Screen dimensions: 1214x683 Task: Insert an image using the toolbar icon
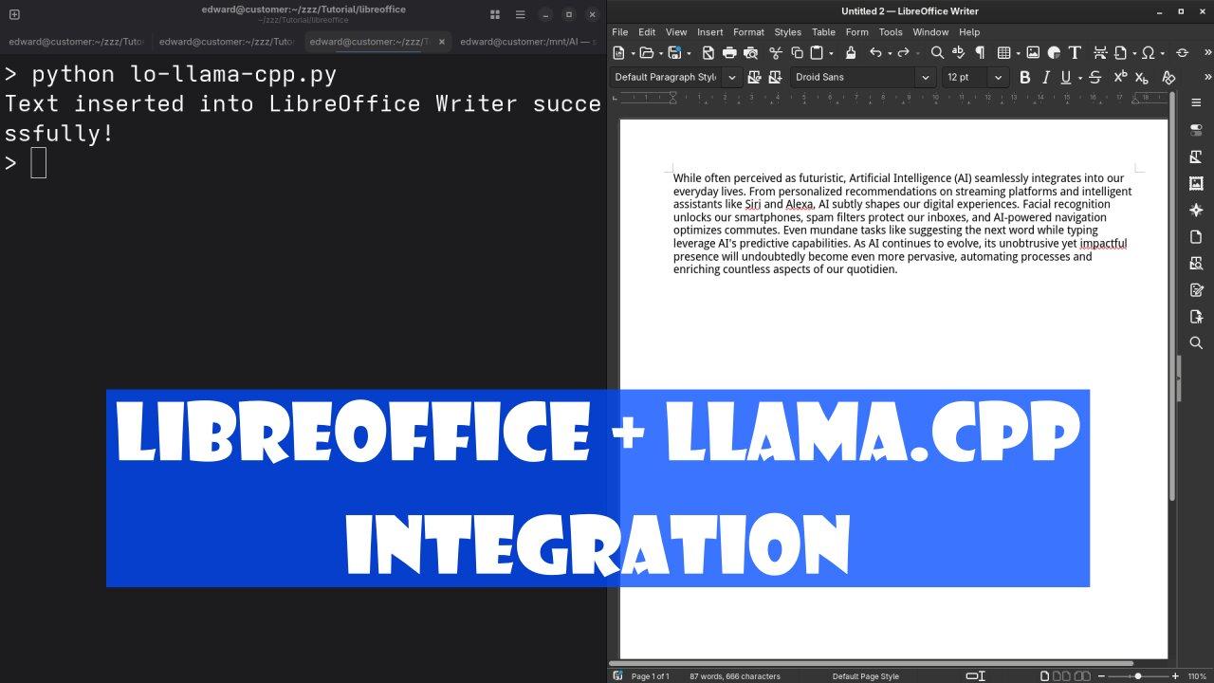(1031, 52)
